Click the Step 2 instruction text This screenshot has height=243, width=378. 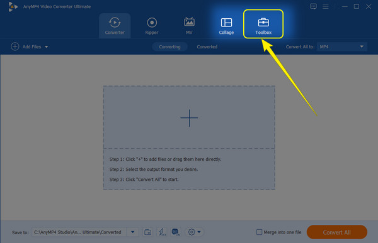click(x=154, y=169)
